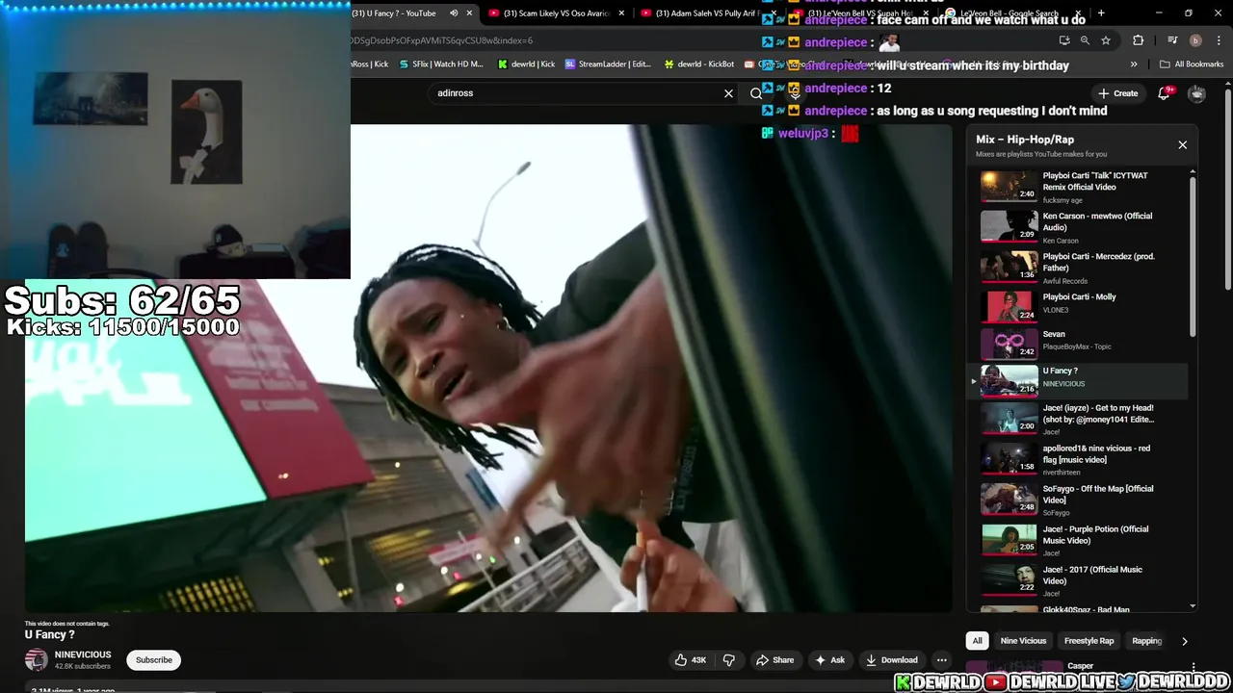Click the Ask button

(x=829, y=659)
